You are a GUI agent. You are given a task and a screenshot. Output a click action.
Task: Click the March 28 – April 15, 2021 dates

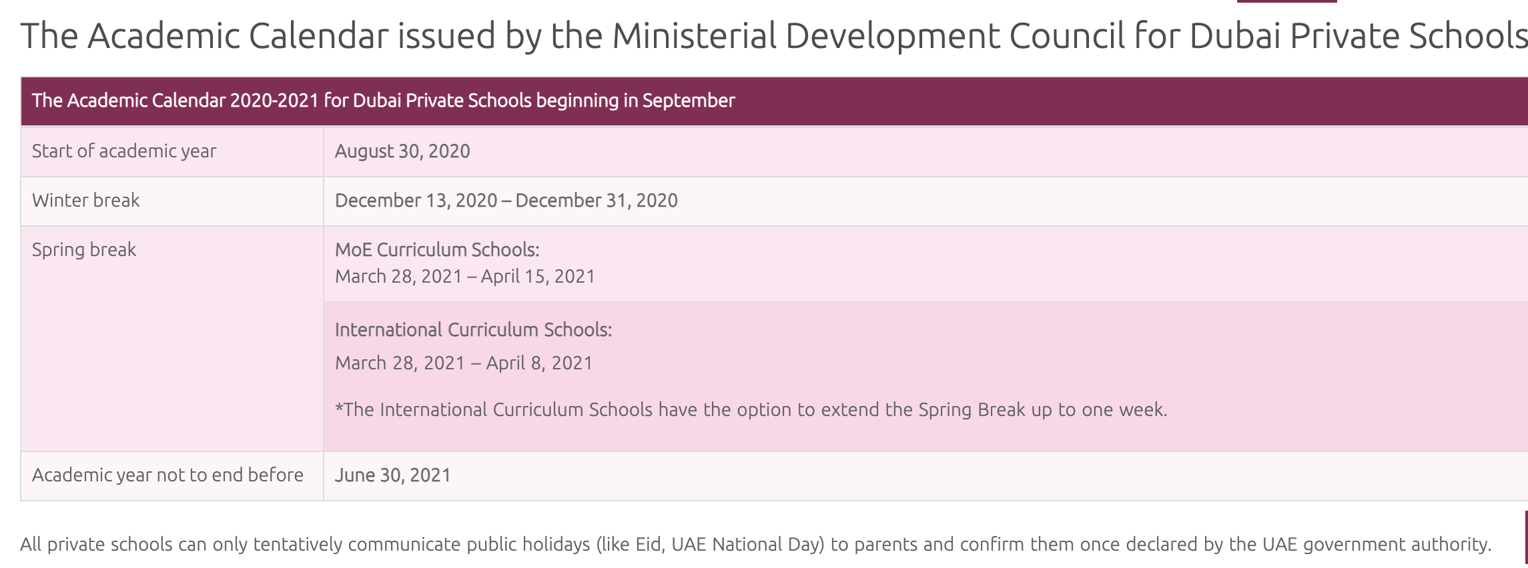465,277
